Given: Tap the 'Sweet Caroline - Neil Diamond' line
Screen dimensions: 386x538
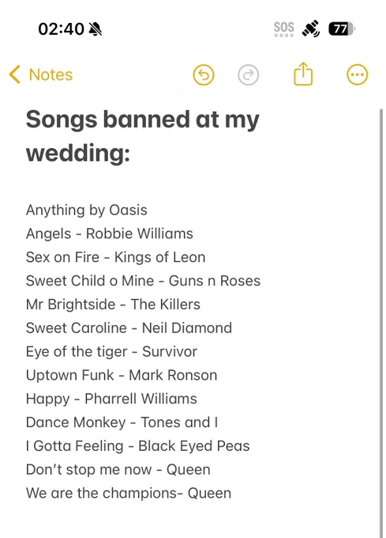Looking at the screenshot, I should coord(129,328).
